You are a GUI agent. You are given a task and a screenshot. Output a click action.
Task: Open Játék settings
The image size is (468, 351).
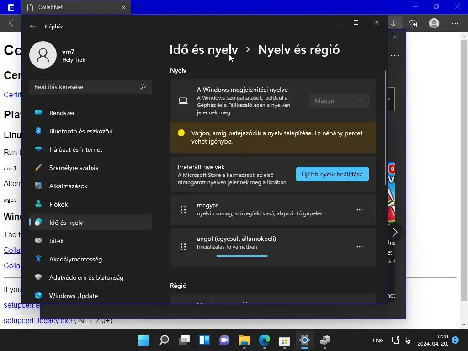point(90,241)
